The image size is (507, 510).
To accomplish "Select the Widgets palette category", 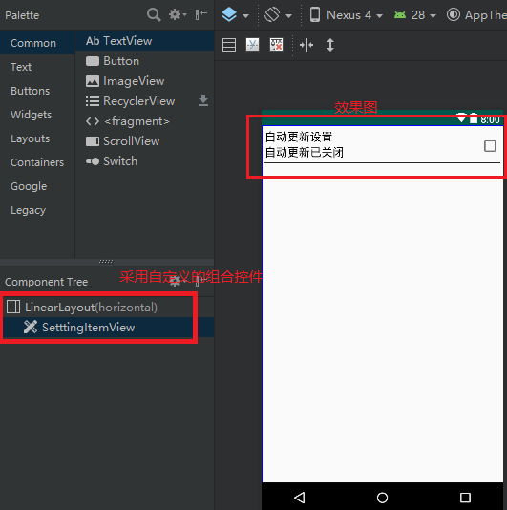I will click(x=37, y=115).
